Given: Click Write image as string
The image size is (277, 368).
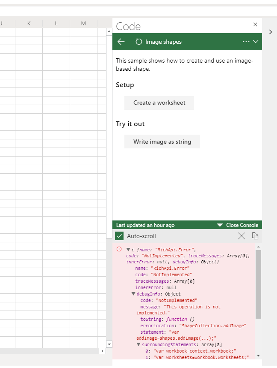Looking at the screenshot, I should pos(162,142).
